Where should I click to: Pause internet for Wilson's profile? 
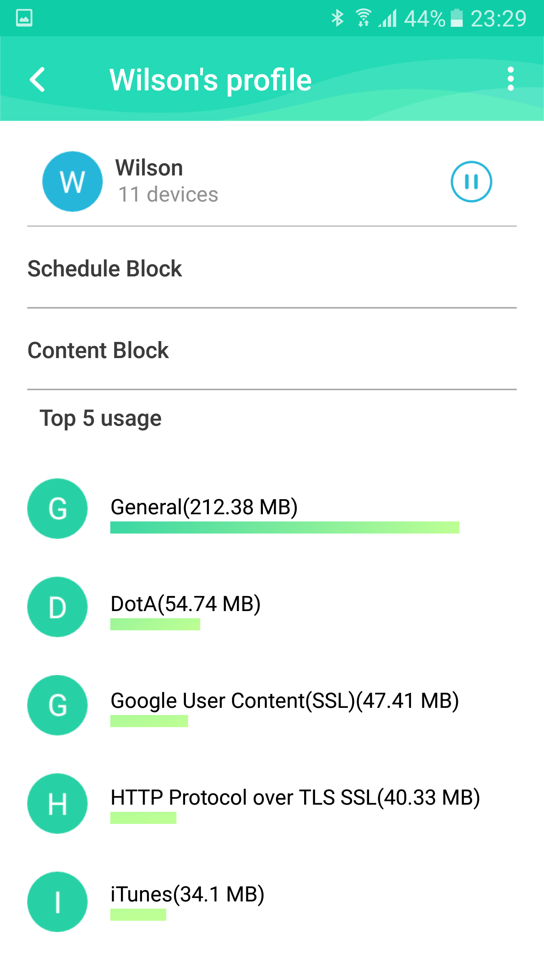pyautogui.click(x=471, y=182)
